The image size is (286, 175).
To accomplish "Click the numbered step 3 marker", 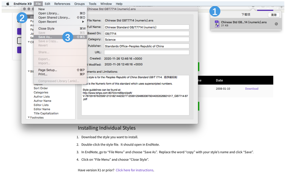I will tap(68, 37).
